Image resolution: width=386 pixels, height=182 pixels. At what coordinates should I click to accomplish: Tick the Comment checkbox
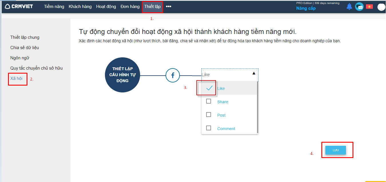coord(209,128)
